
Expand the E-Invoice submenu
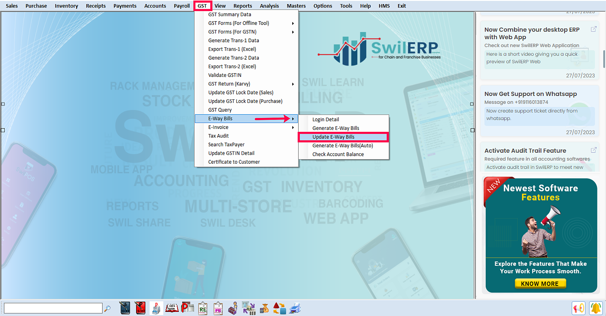coord(246,127)
